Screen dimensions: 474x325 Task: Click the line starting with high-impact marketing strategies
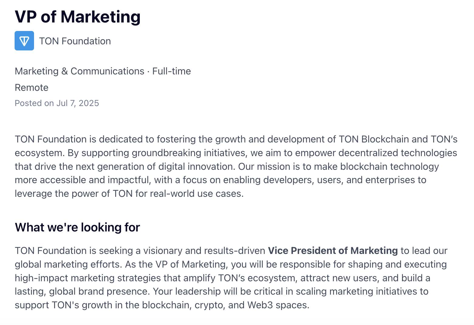tap(222, 278)
